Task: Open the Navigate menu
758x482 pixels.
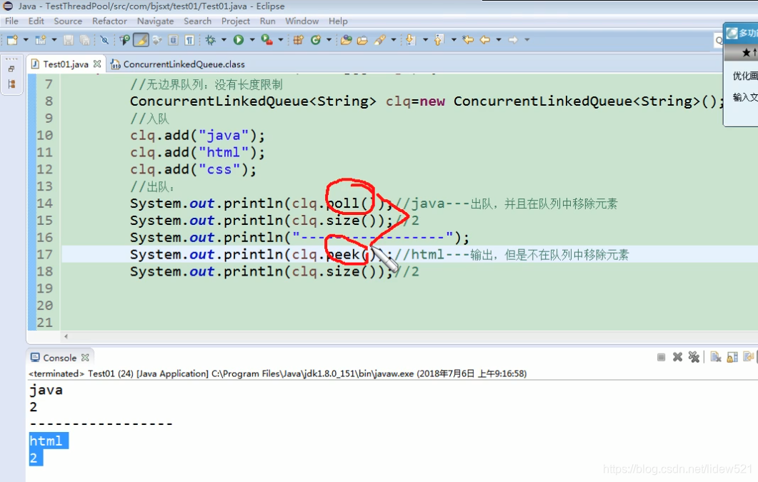Action: [x=155, y=21]
